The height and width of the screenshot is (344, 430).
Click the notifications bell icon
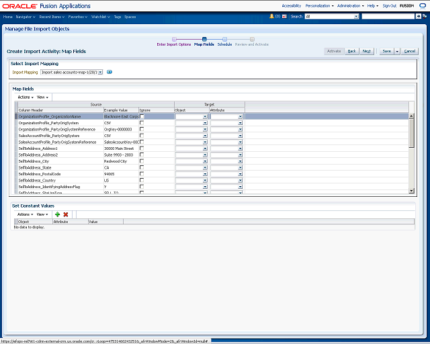tap(271, 15)
